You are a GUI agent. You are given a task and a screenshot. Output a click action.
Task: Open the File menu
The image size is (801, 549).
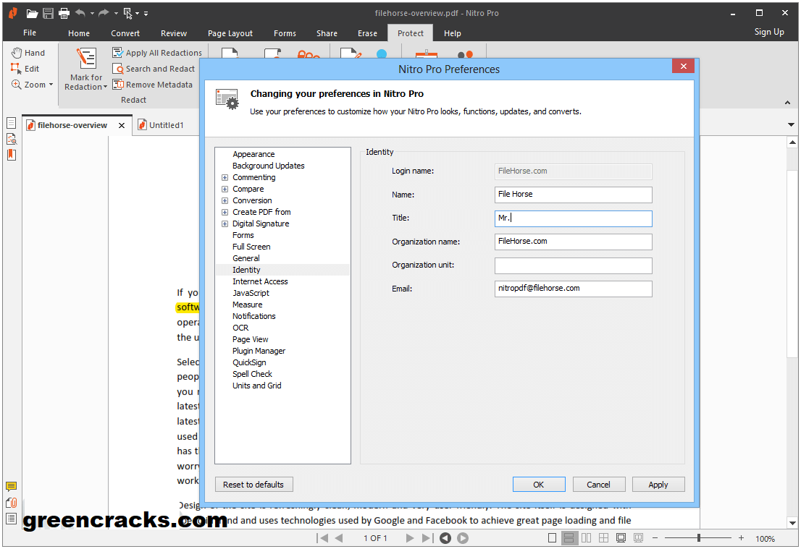coord(30,33)
